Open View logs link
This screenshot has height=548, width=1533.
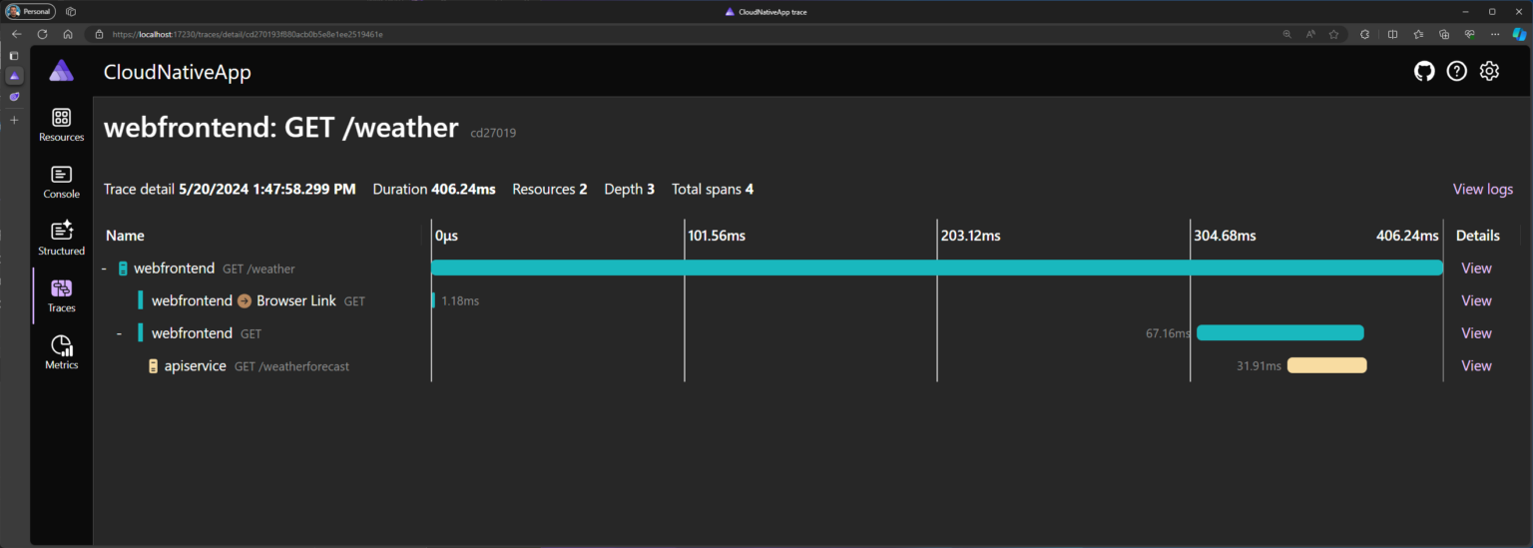tap(1482, 190)
